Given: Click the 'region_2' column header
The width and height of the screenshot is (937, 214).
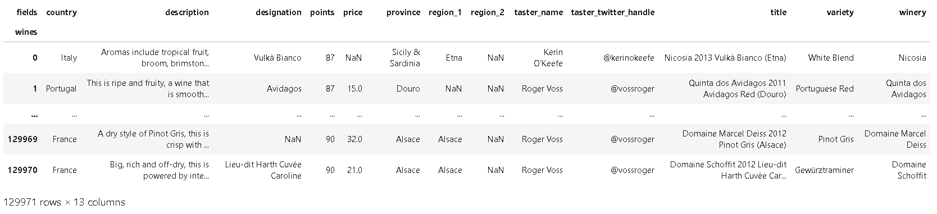Looking at the screenshot, I should coord(488,12).
